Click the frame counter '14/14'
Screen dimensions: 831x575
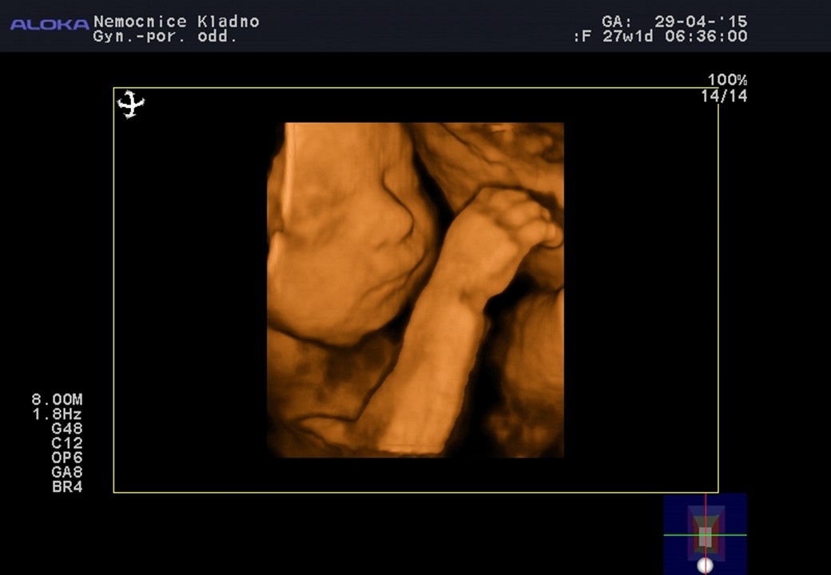724,96
